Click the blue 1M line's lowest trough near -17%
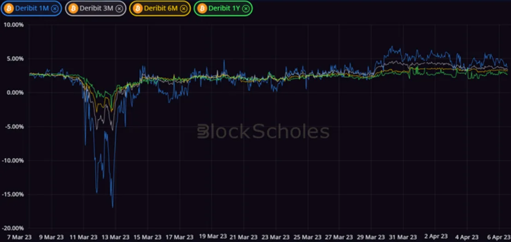The height and width of the screenshot is (242, 511). point(113,207)
